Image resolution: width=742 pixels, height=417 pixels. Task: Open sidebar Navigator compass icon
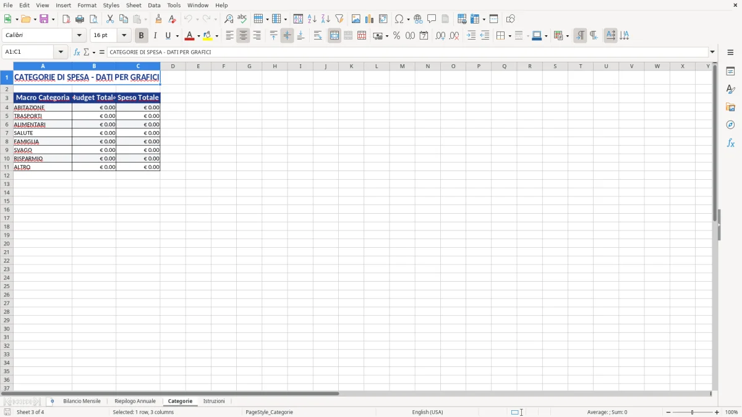click(730, 125)
